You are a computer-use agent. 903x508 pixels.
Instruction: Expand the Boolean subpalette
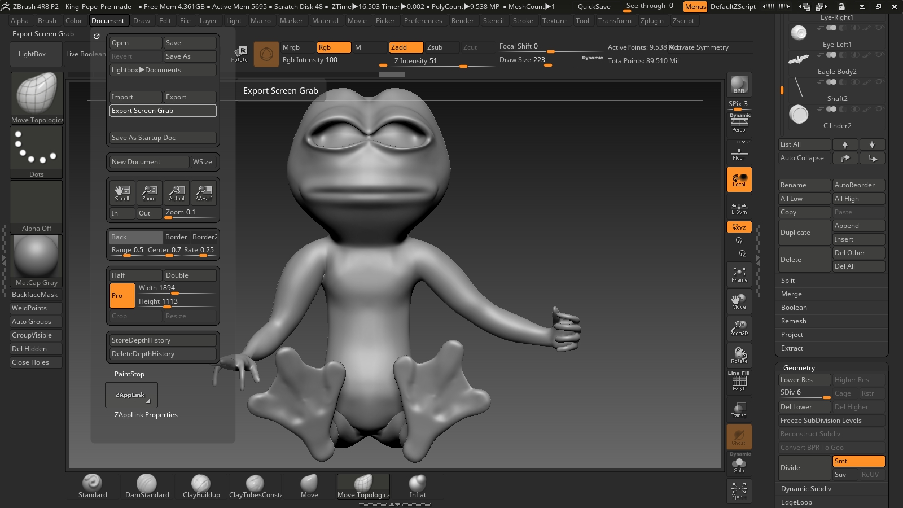[794, 308]
